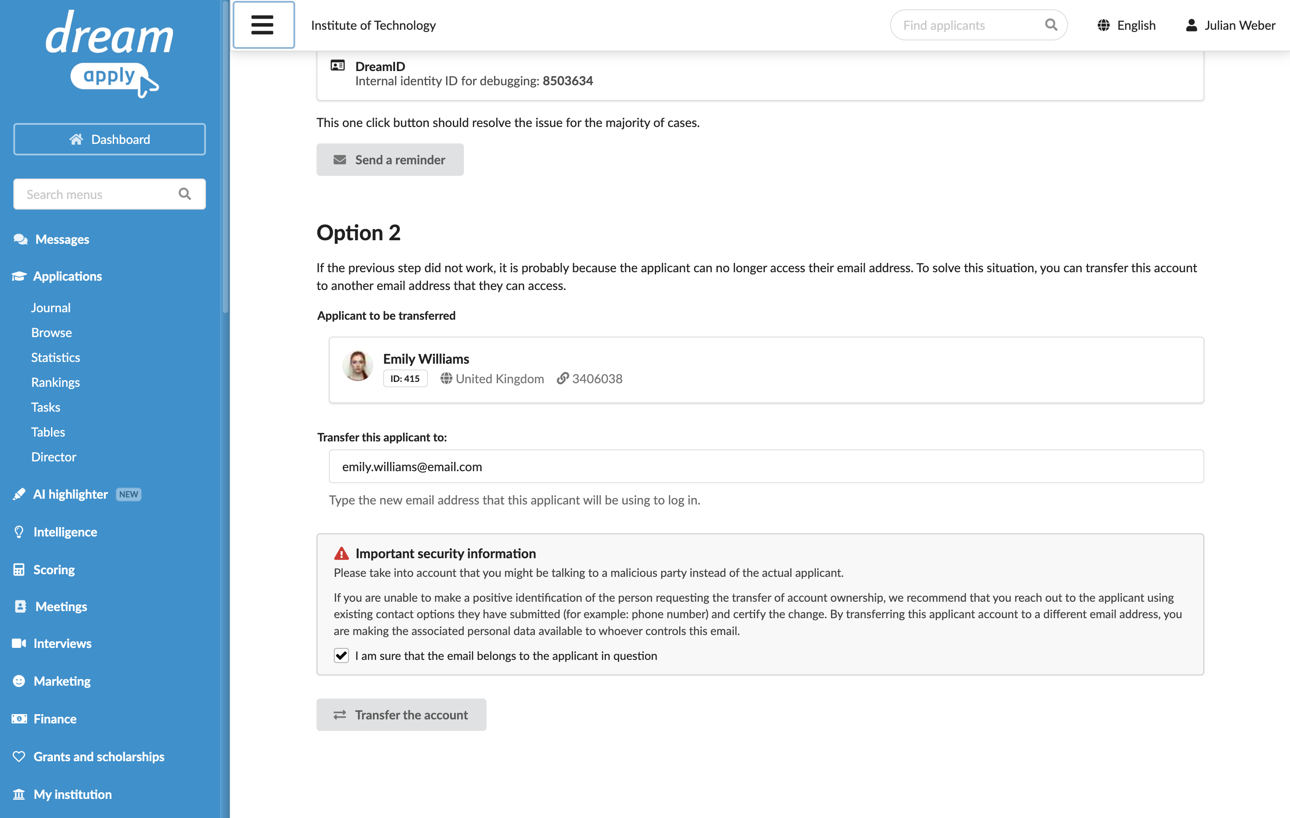Collapse the Applications sidebar section
Viewport: 1290px width, 818px height.
point(67,276)
